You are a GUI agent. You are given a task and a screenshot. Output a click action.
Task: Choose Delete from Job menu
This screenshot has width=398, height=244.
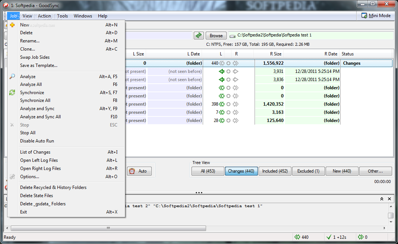[x=66, y=33]
